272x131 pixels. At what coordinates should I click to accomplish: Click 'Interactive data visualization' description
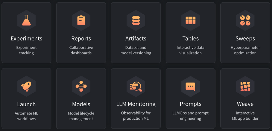(190, 50)
